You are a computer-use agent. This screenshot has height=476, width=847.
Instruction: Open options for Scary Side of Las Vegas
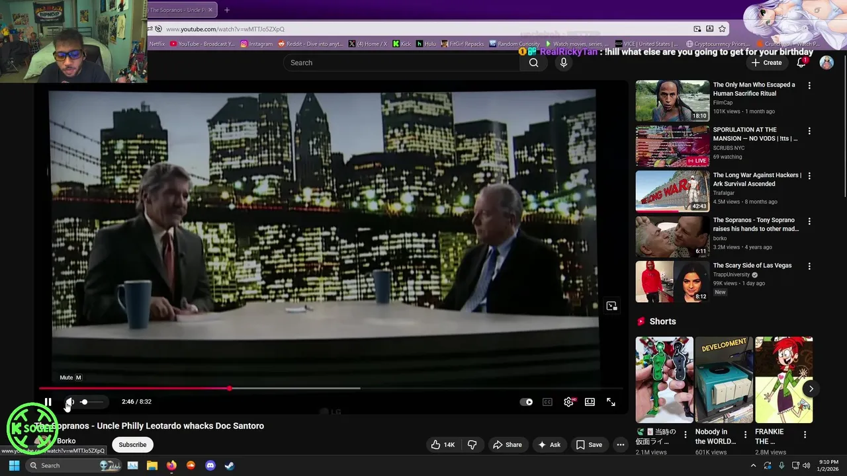pos(809,266)
